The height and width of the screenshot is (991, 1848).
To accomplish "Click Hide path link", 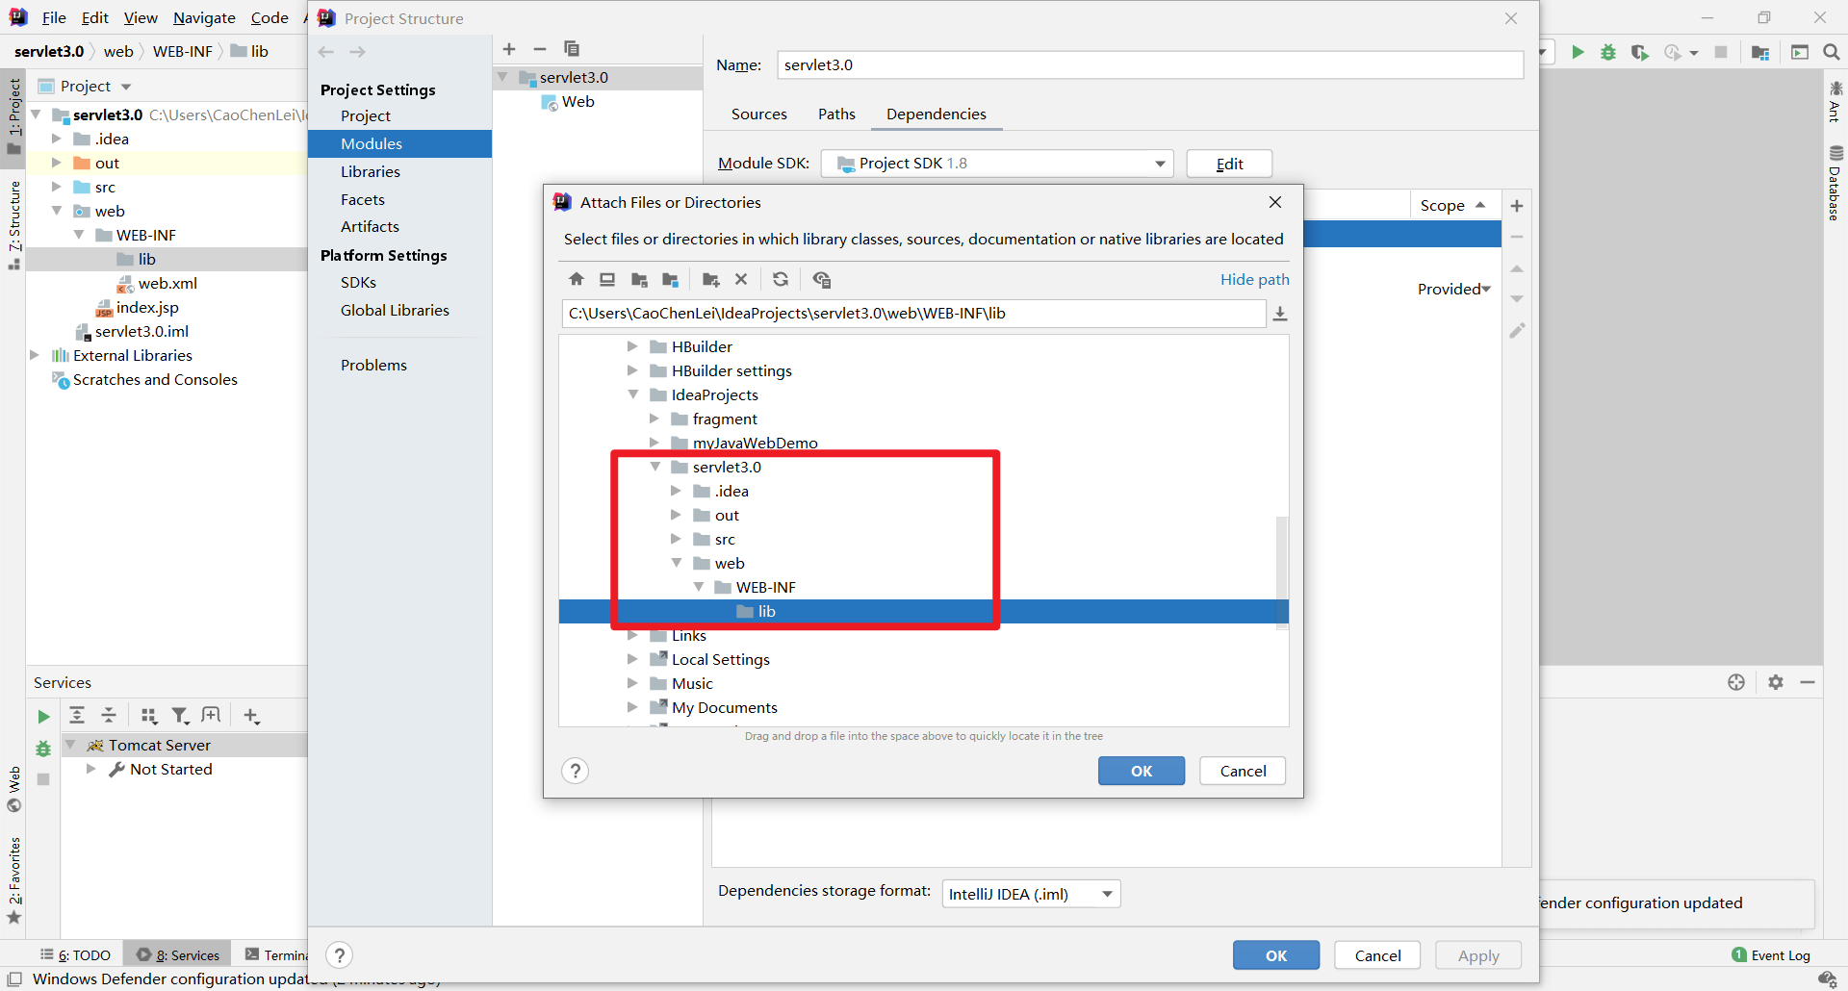I will coord(1254,279).
